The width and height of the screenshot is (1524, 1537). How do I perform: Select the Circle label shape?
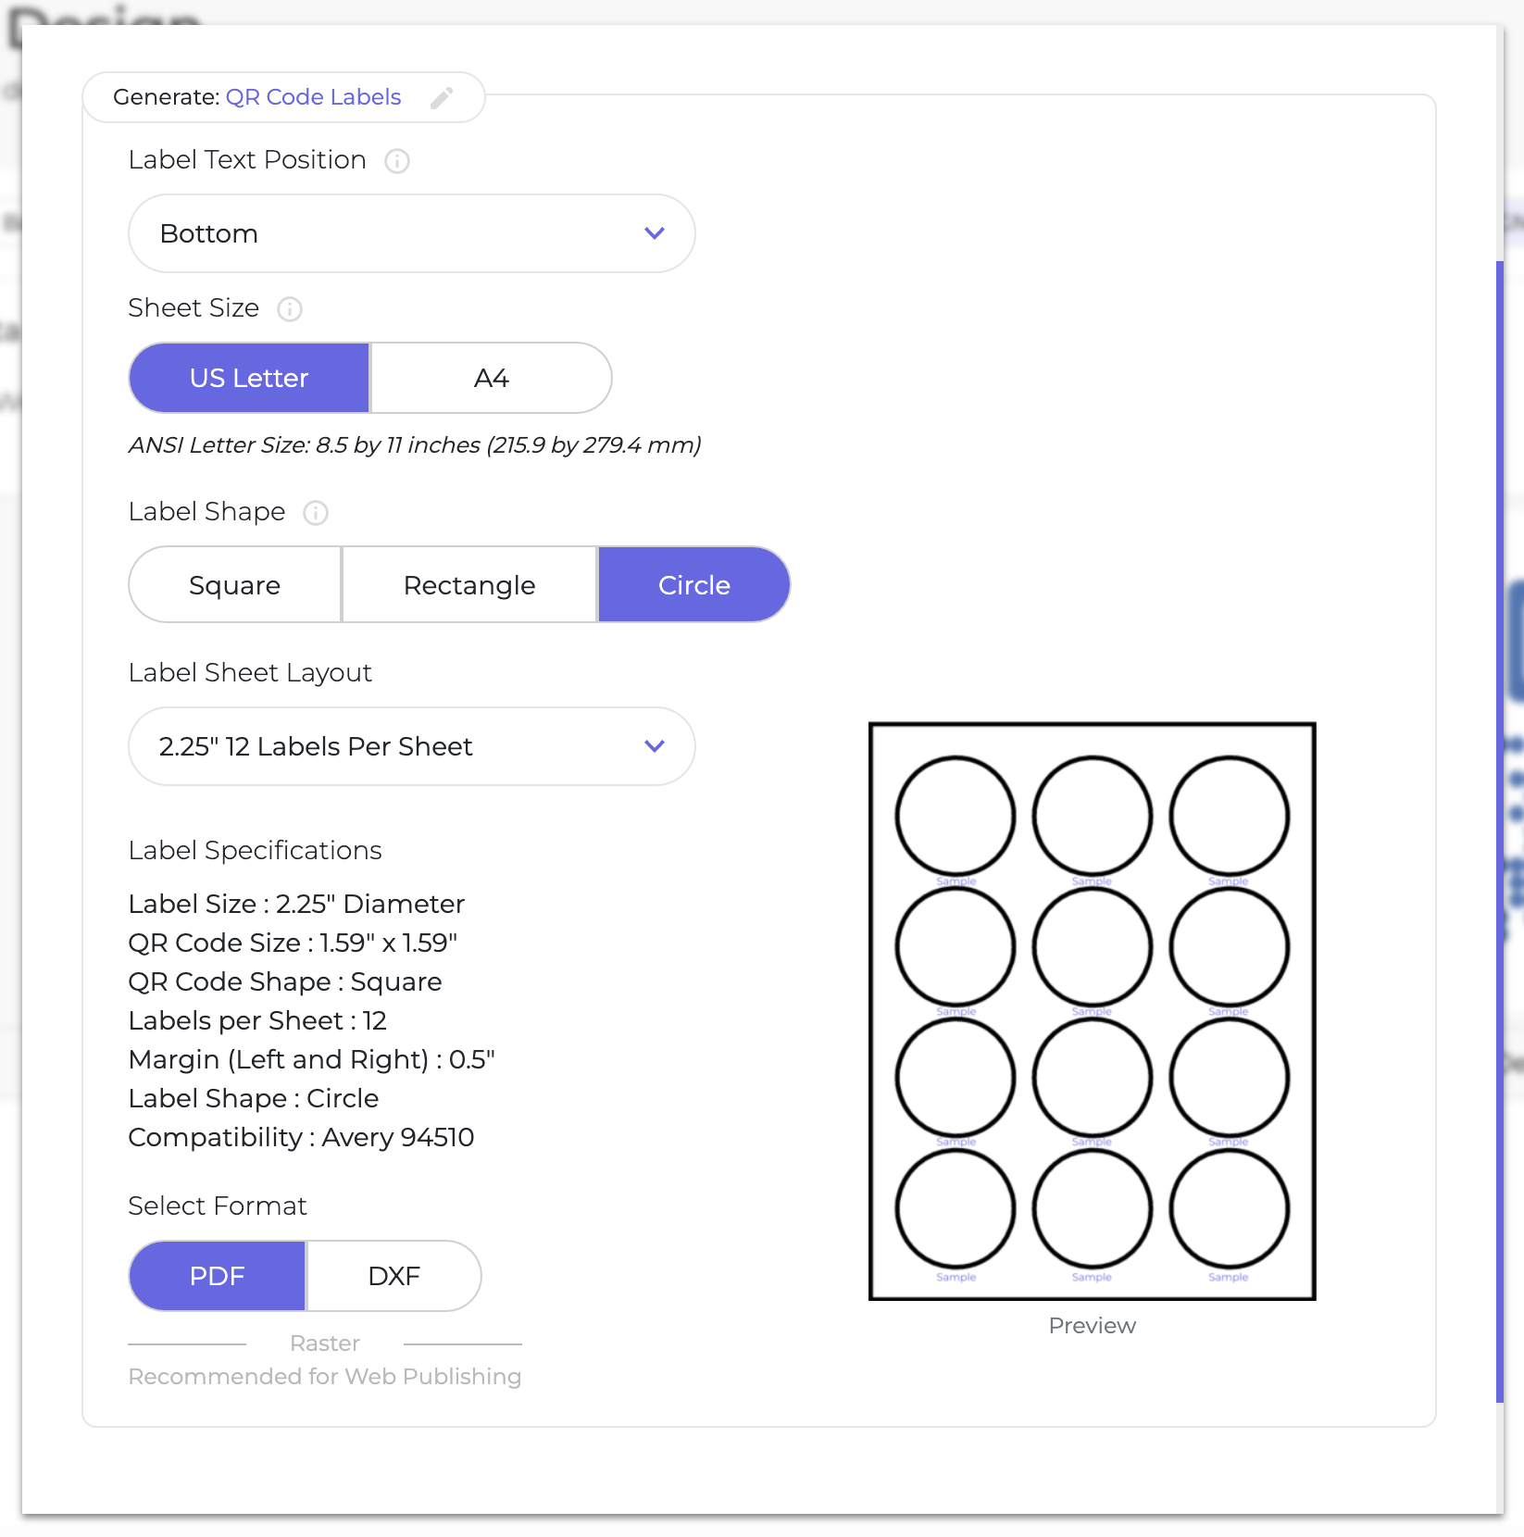click(x=694, y=585)
